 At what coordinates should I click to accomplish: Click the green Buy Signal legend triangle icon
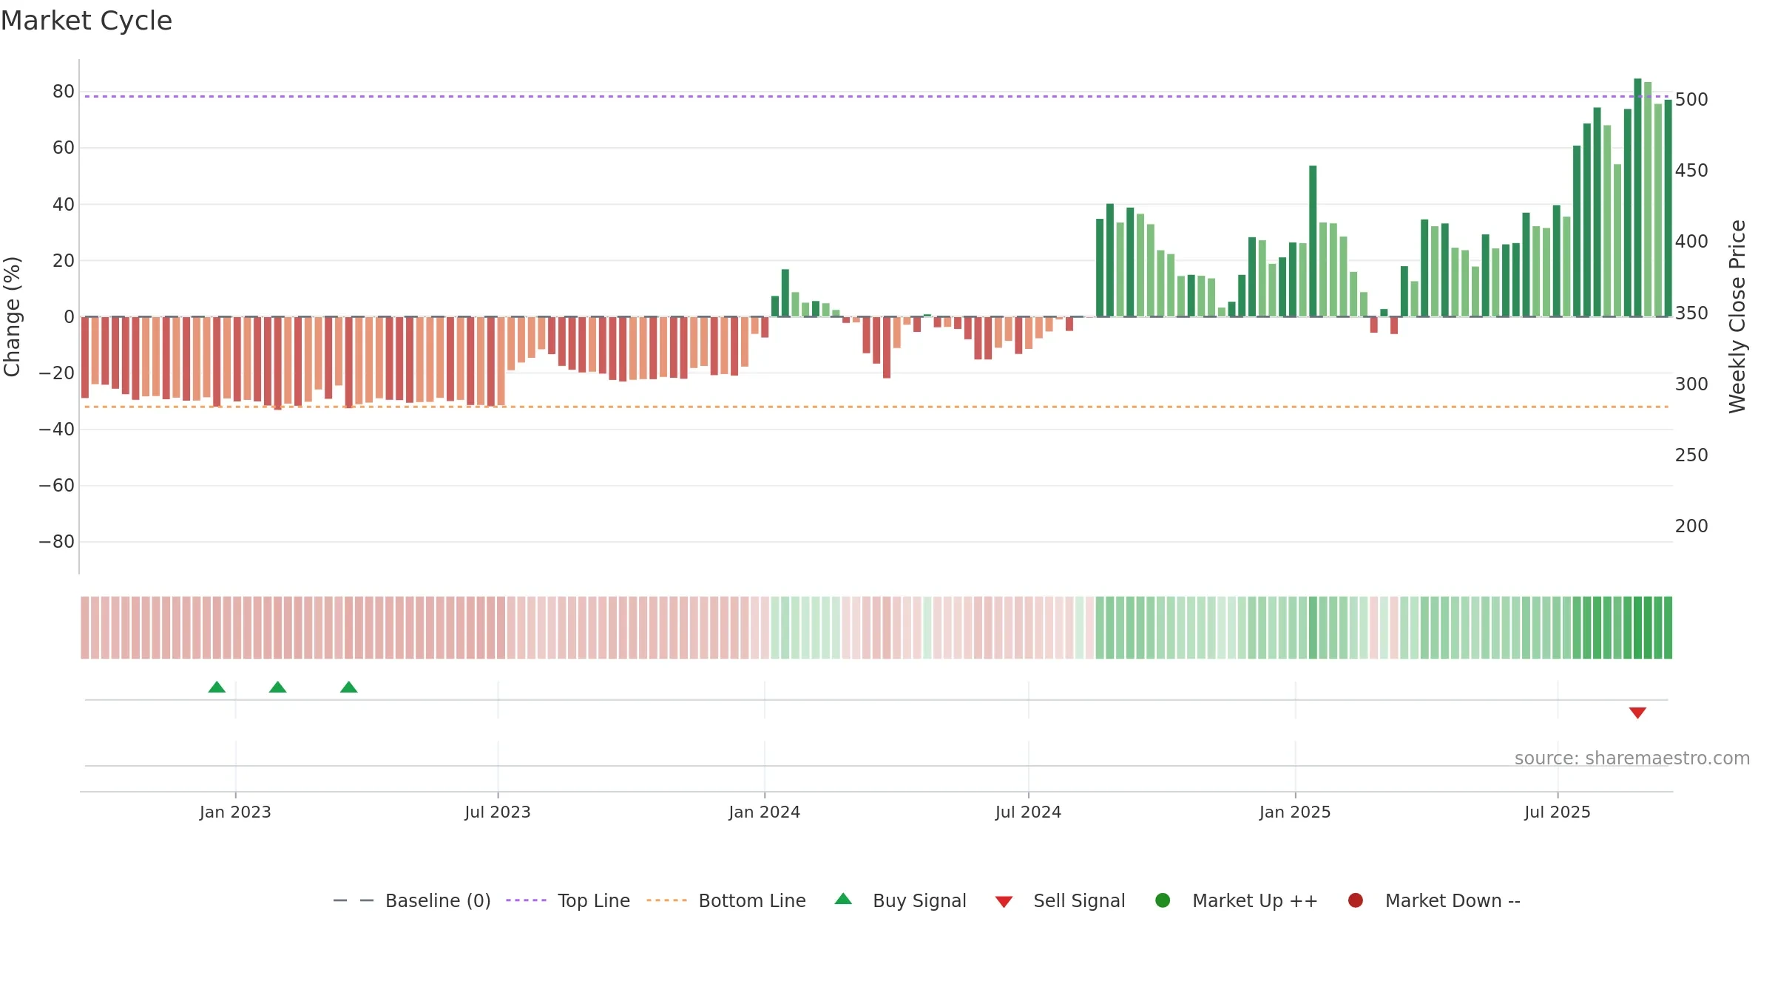click(x=843, y=900)
